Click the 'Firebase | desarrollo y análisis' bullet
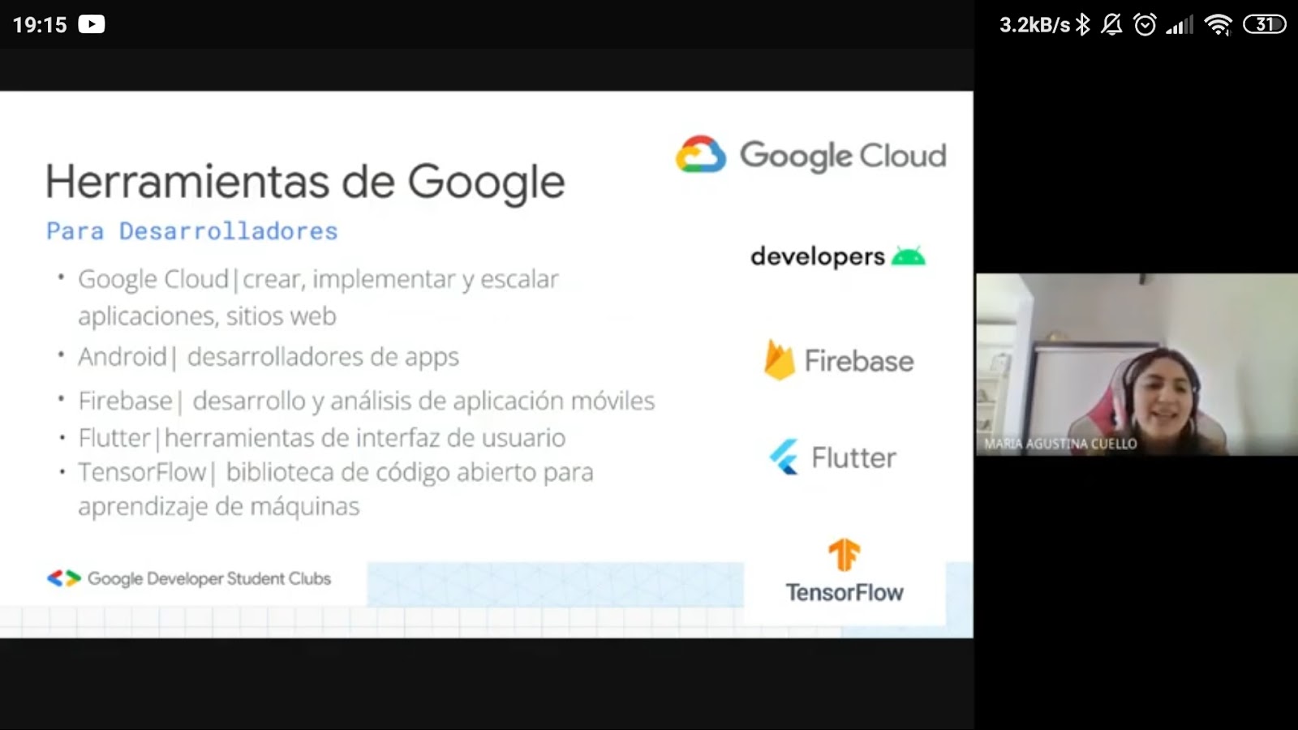 pyautogui.click(x=367, y=401)
